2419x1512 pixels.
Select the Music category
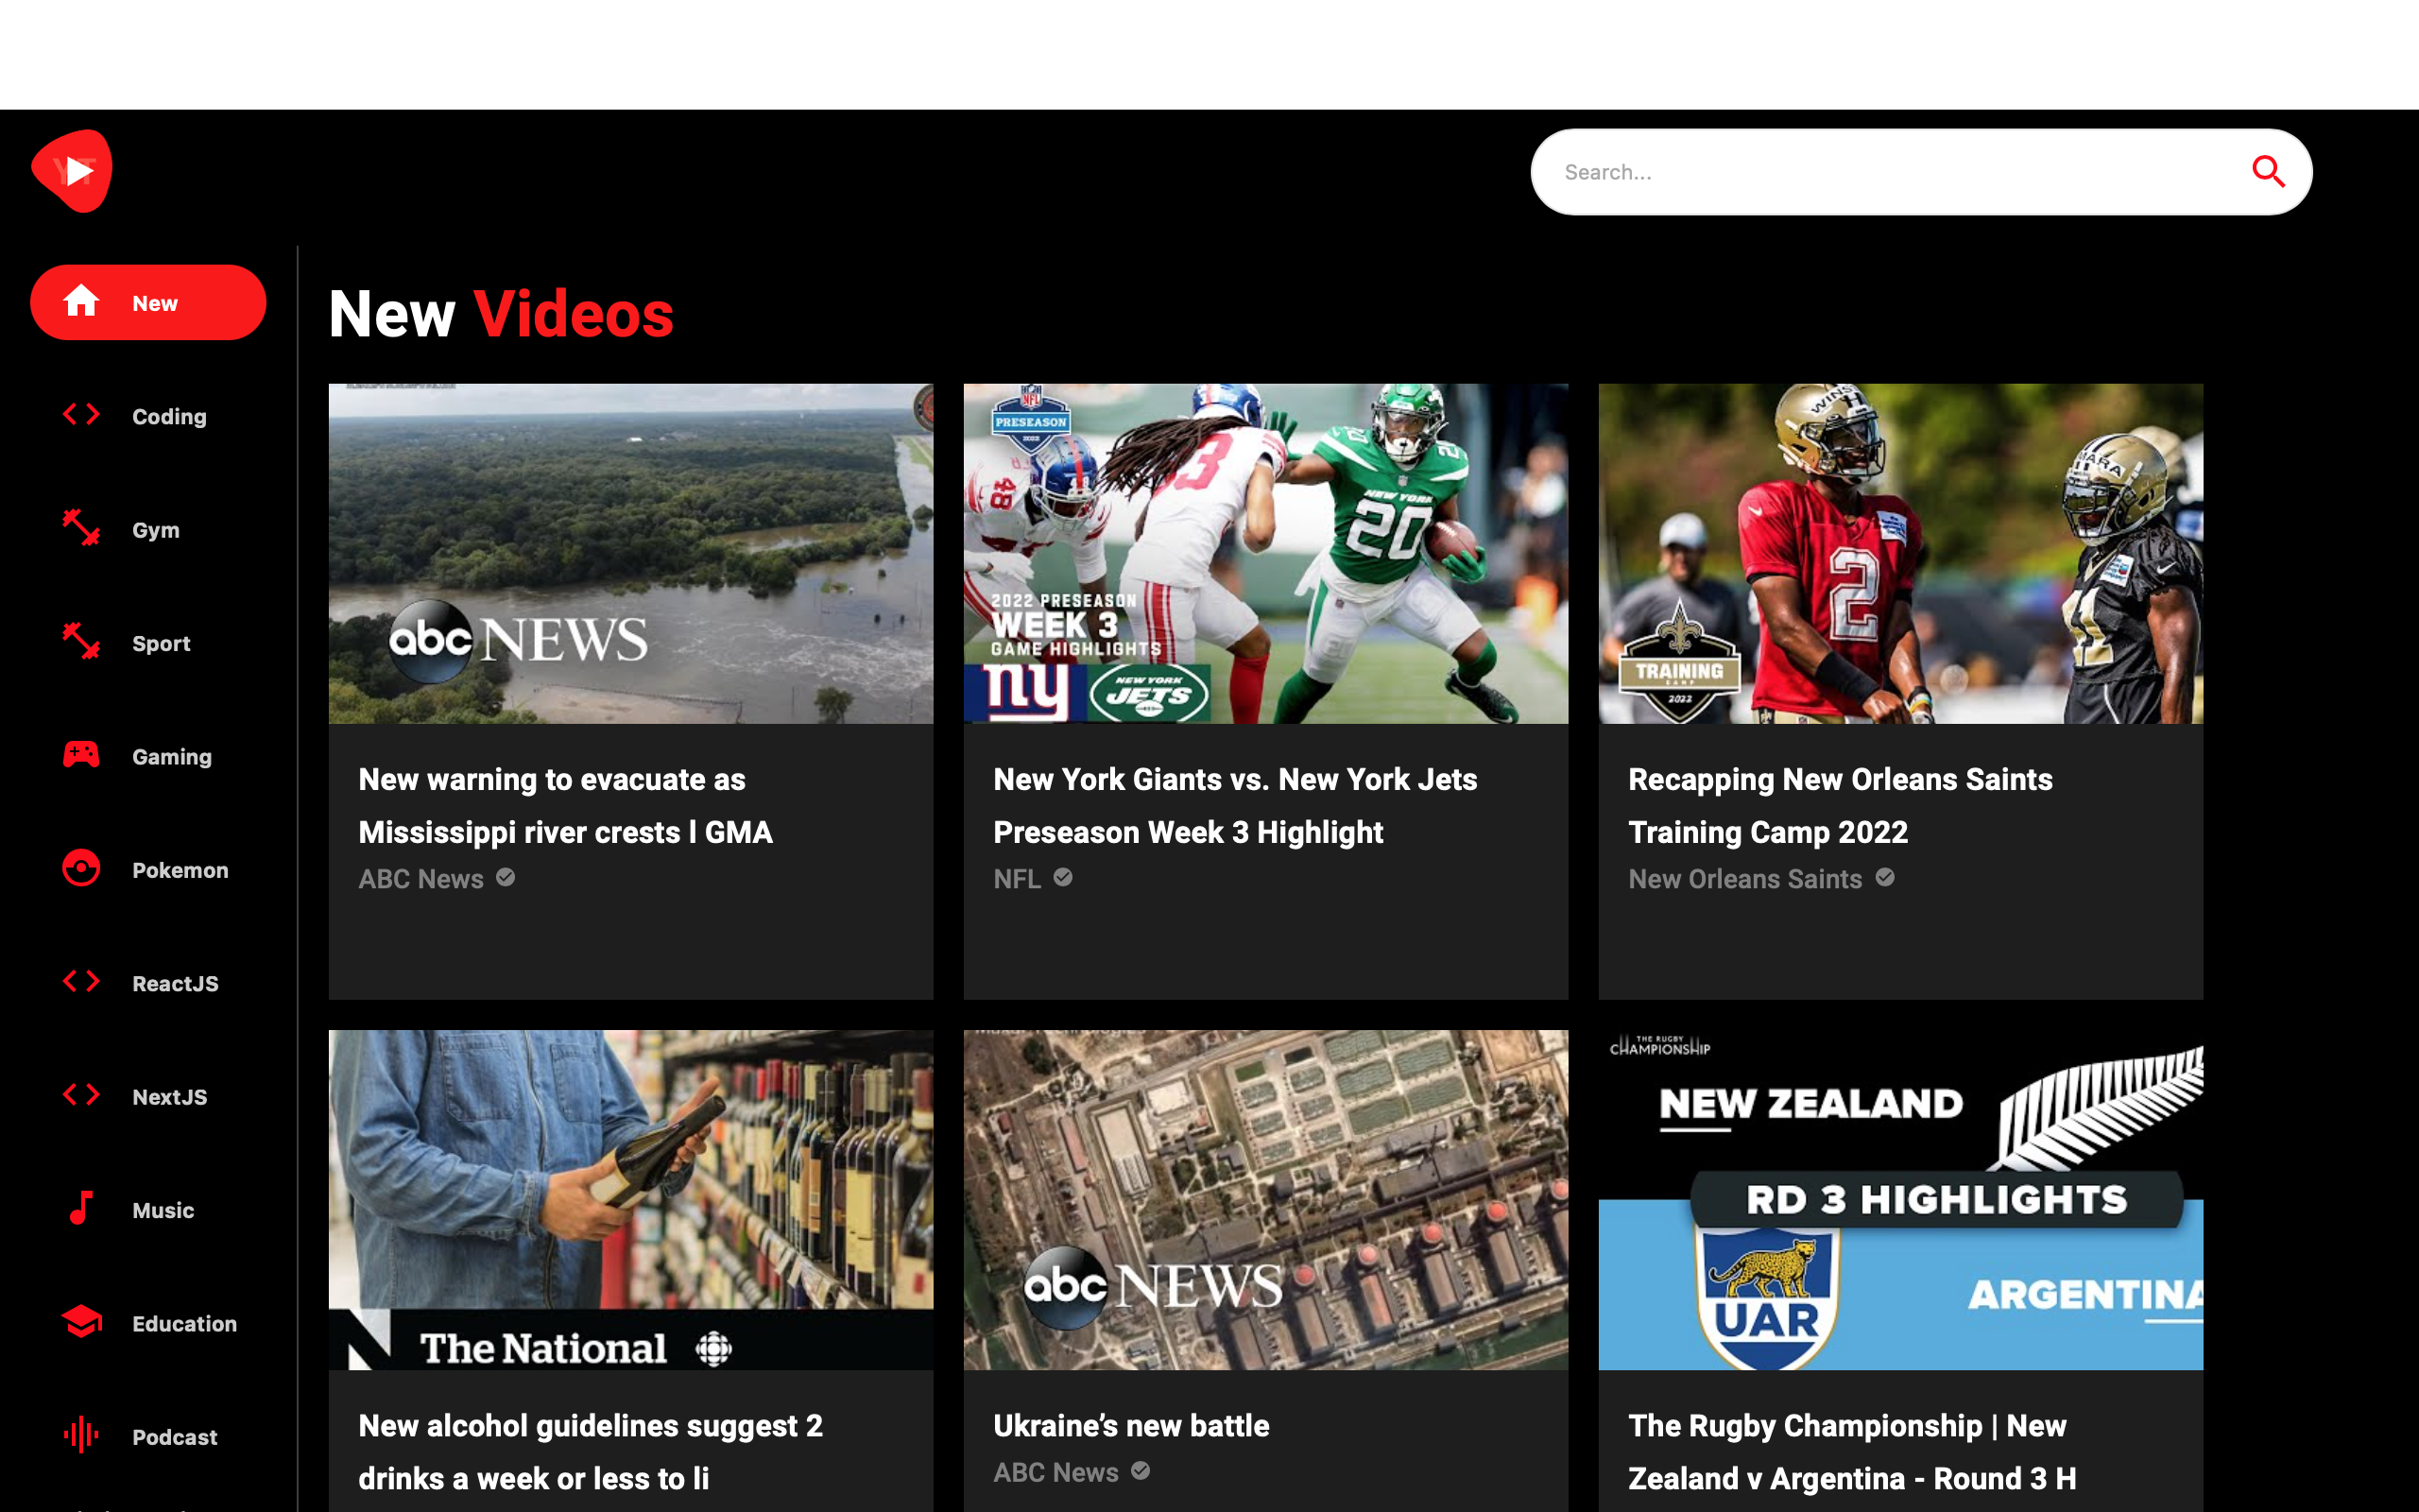148,1210
